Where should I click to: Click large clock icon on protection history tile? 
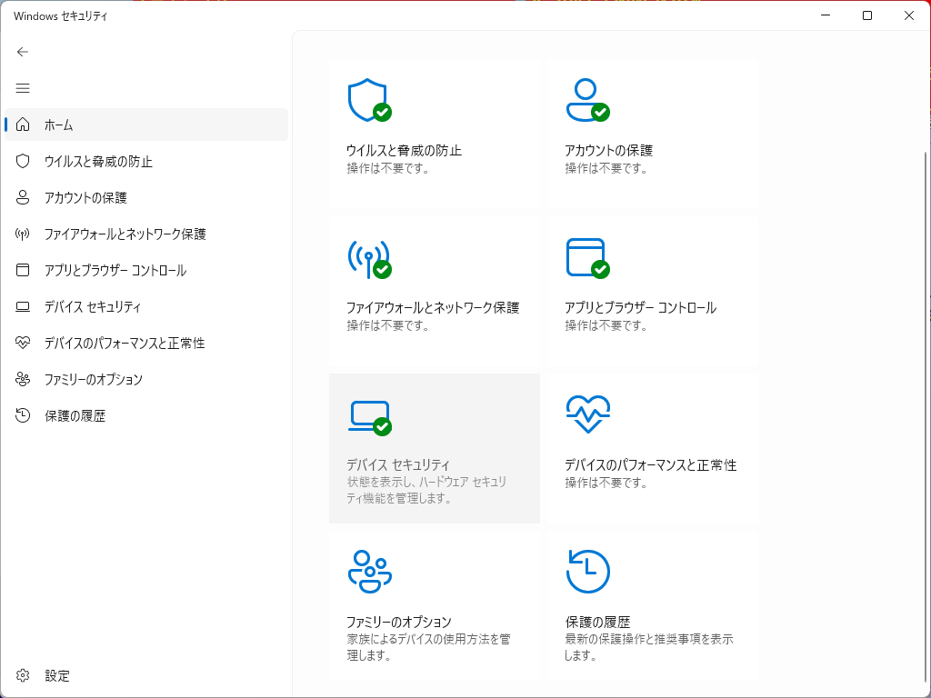(x=588, y=572)
